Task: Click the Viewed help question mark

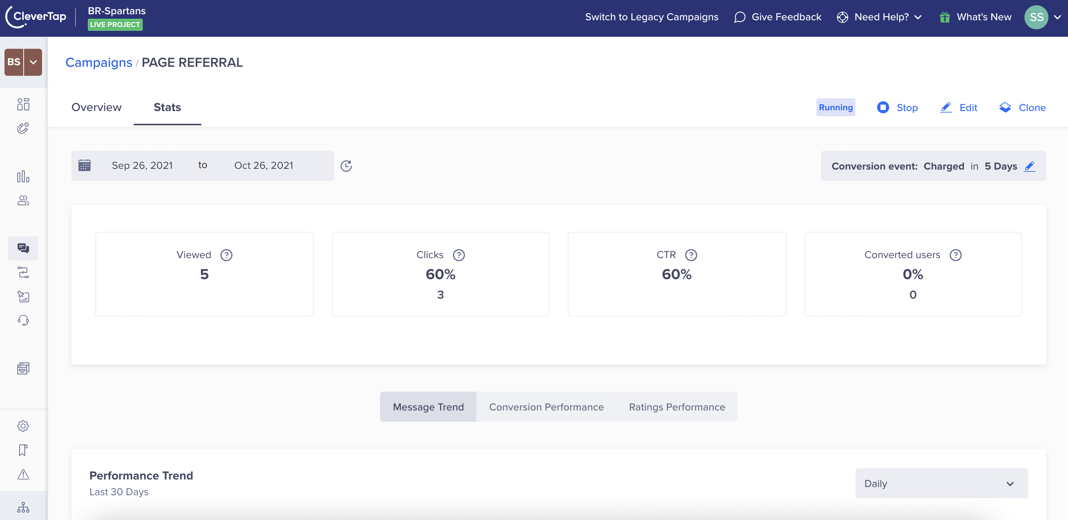Action: [226, 255]
